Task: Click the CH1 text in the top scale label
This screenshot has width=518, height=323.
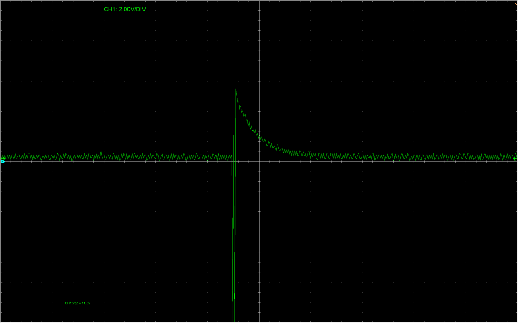Action: coord(110,9)
